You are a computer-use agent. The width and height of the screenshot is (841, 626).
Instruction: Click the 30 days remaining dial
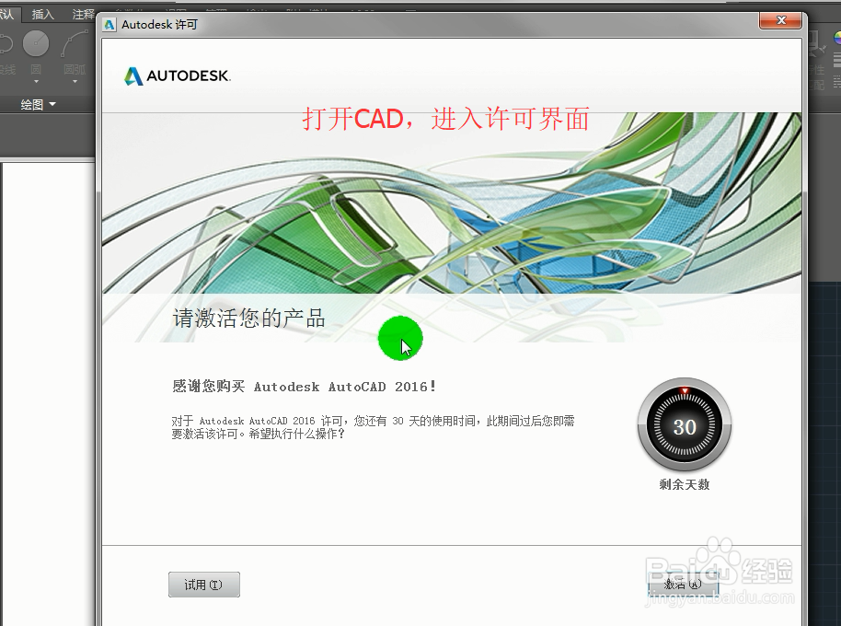tap(685, 424)
